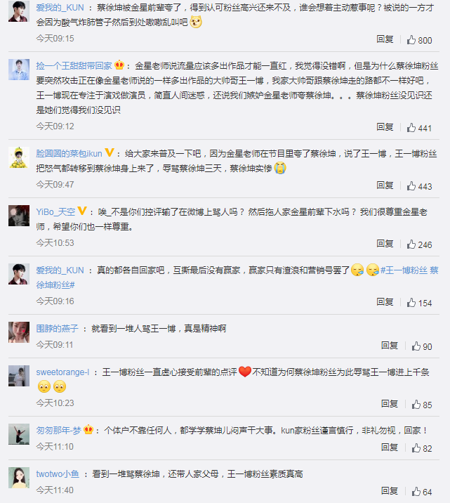Open the 捡一个王甜甜带回家 user profile
The image size is (450, 503).
click(74, 65)
